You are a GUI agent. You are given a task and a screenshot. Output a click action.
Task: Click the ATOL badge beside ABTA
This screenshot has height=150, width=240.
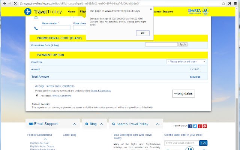click(x=205, y=11)
